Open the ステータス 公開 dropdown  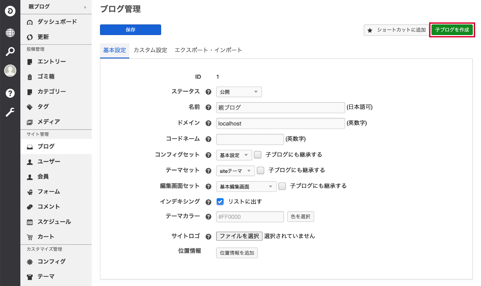[239, 92]
